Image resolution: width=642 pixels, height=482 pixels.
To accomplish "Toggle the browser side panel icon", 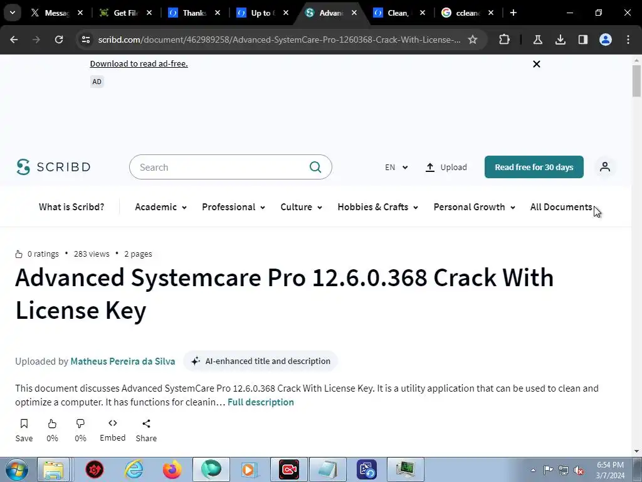I will [582, 40].
